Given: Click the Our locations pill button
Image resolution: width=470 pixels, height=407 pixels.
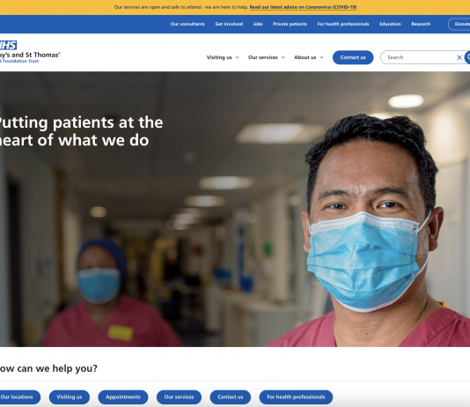Looking at the screenshot, I should click(18, 397).
